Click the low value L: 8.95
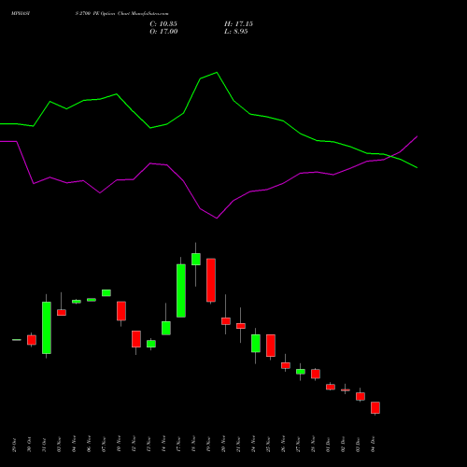 point(236,32)
